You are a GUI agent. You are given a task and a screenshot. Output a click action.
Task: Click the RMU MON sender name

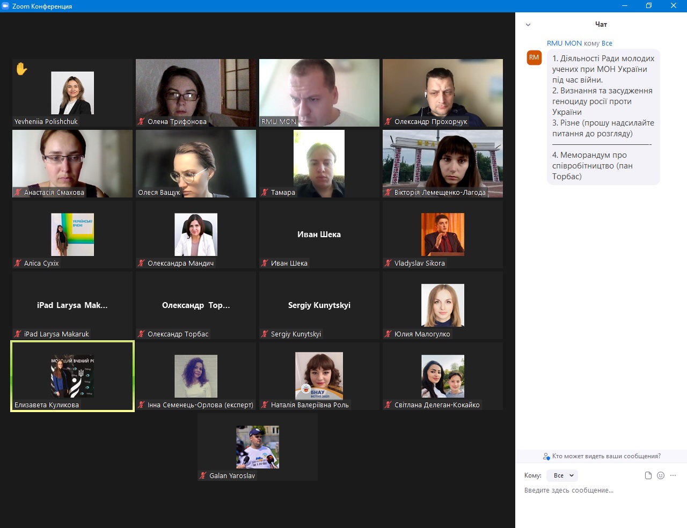(564, 43)
